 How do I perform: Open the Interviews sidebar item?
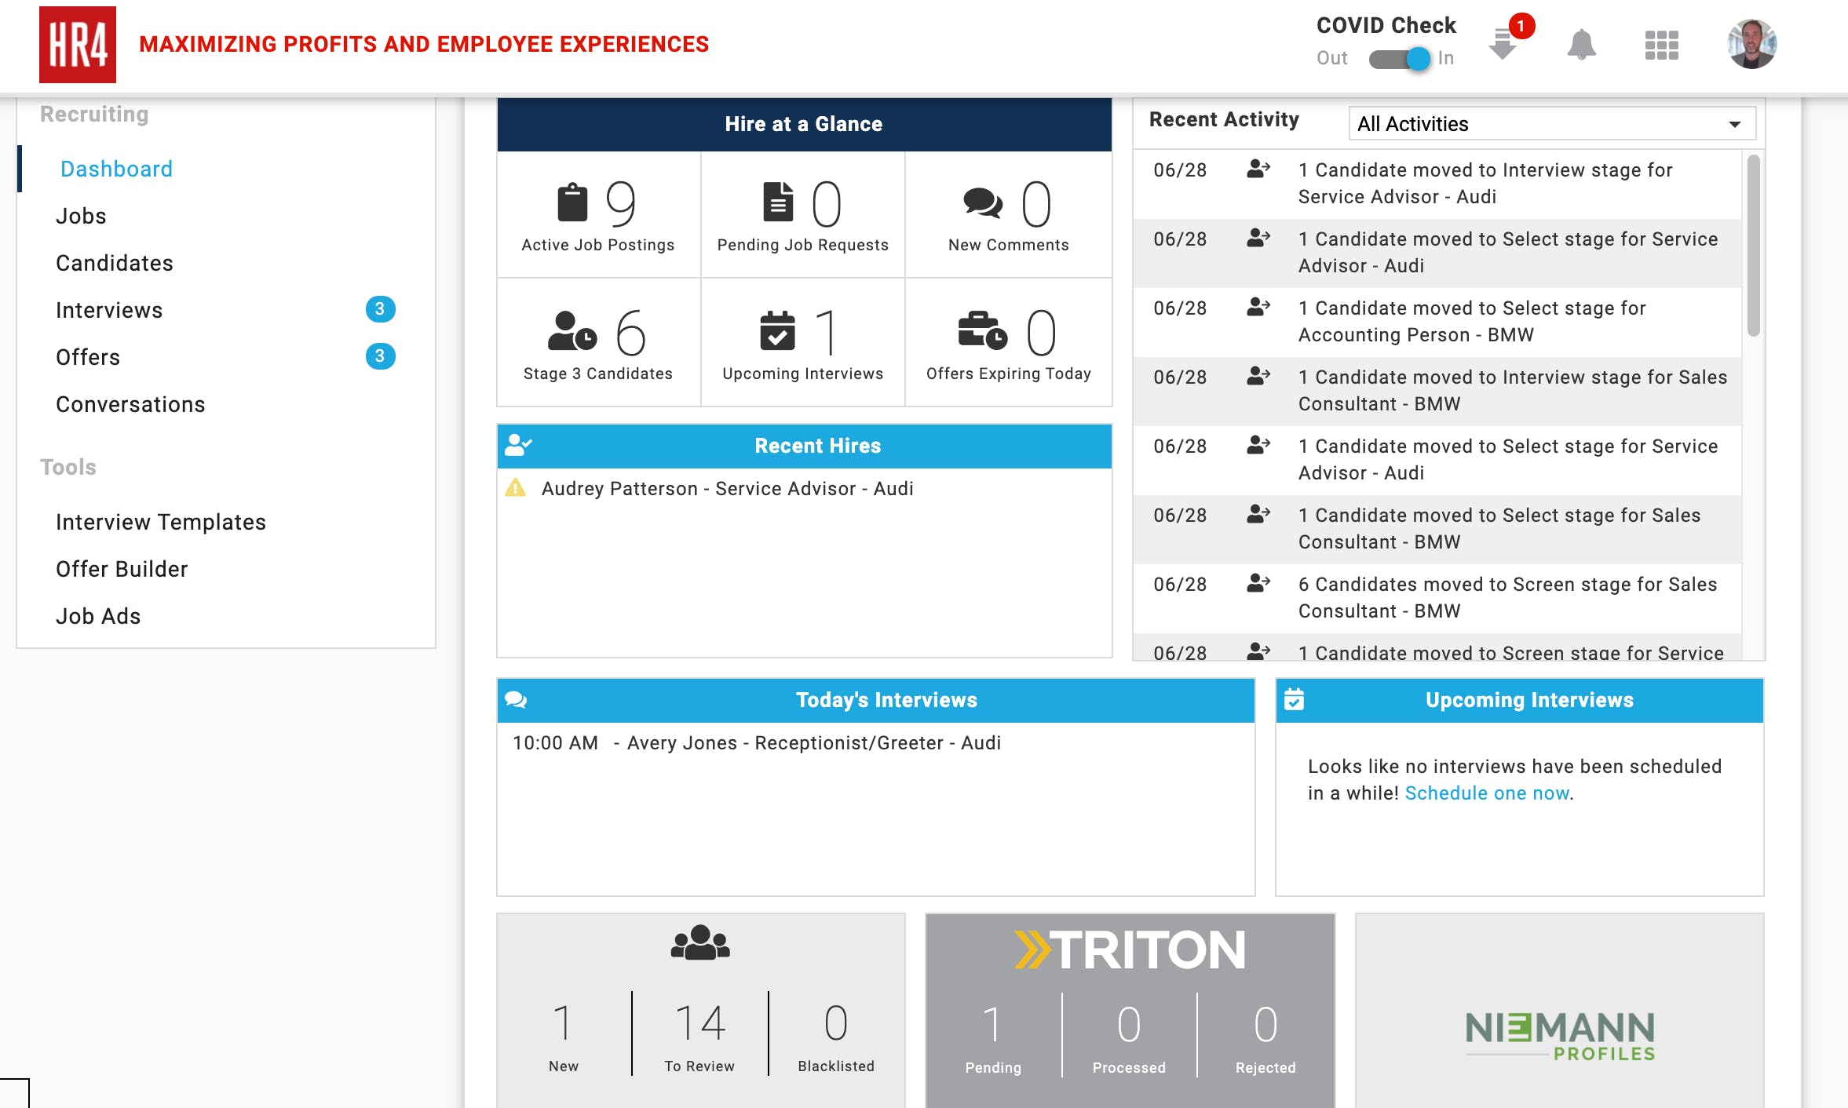pos(109,310)
